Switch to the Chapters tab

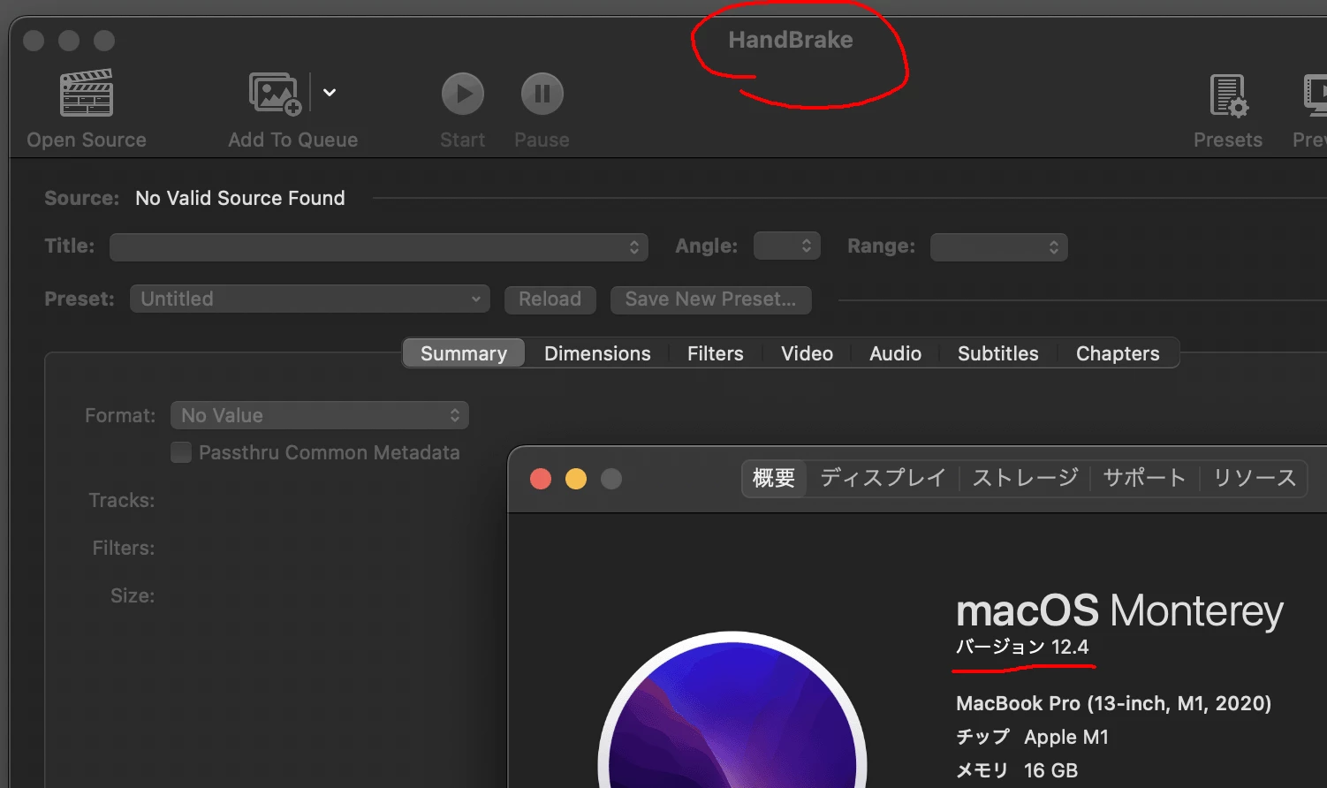[1118, 353]
